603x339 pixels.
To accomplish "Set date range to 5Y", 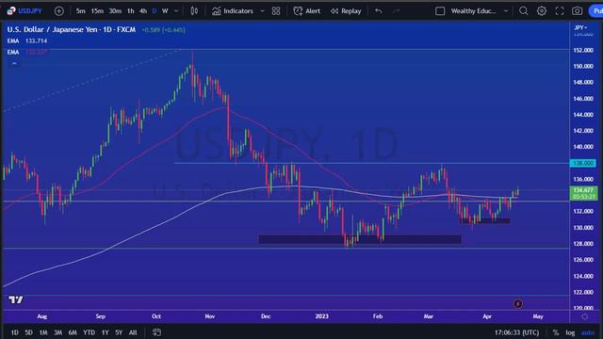I will point(119,332).
